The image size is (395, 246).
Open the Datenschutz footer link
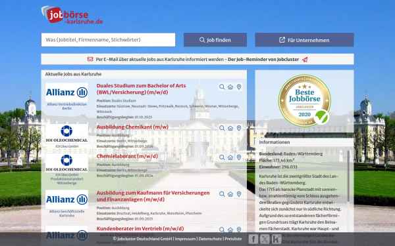[x=210, y=239]
